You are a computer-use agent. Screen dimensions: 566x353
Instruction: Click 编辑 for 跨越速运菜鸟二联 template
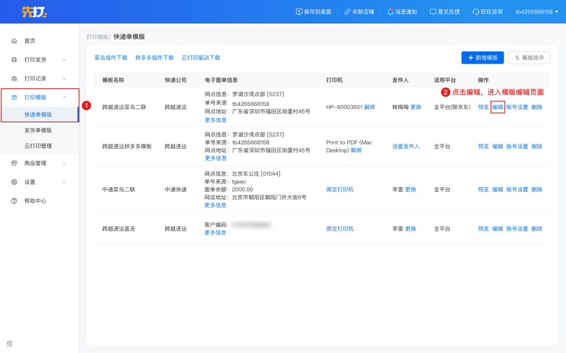pos(498,107)
